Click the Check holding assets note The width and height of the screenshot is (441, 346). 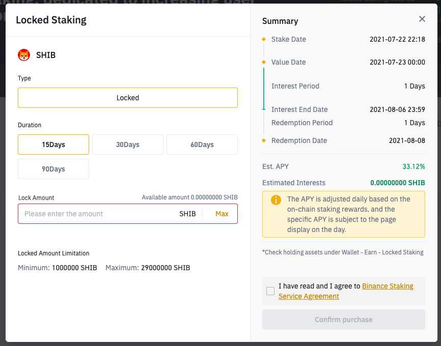[x=343, y=252]
